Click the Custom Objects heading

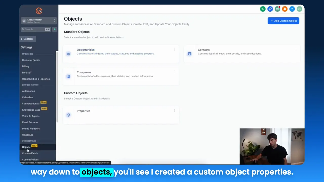76,93
